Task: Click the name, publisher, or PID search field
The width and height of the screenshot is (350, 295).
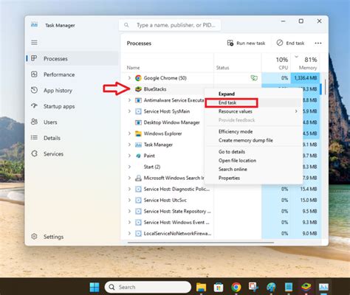Action: 170,25
